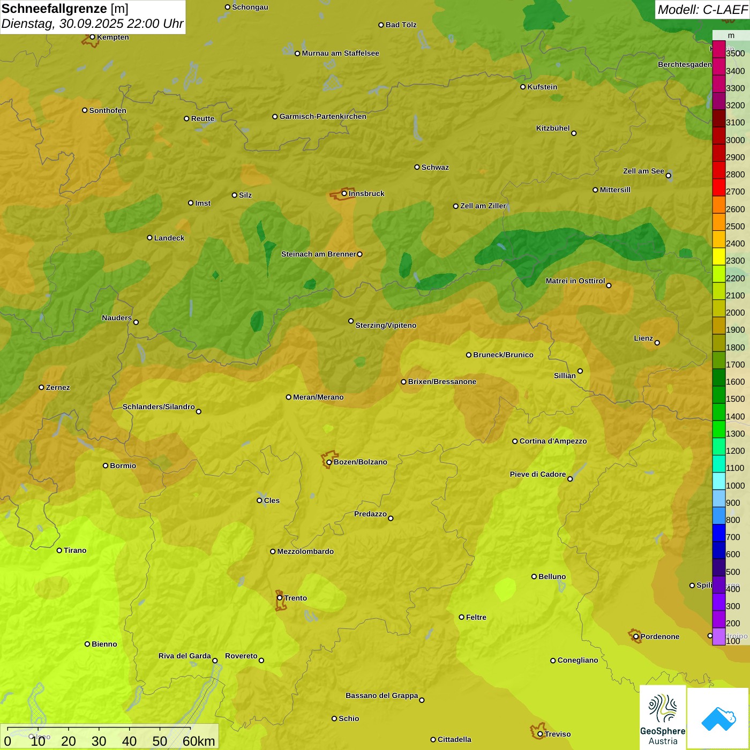Click the 100 m violet legend swatch
Viewport: 750px width, 750px height.
(x=718, y=636)
